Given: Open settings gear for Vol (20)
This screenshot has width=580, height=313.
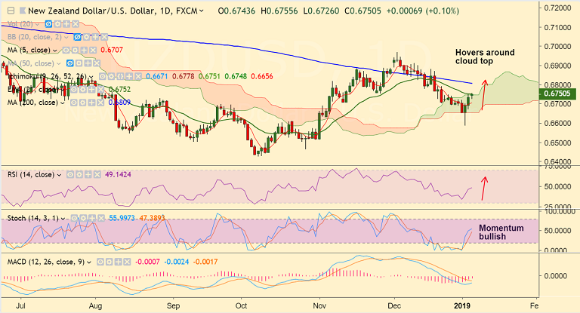Looking at the screenshot, I should pyautogui.click(x=57, y=23).
